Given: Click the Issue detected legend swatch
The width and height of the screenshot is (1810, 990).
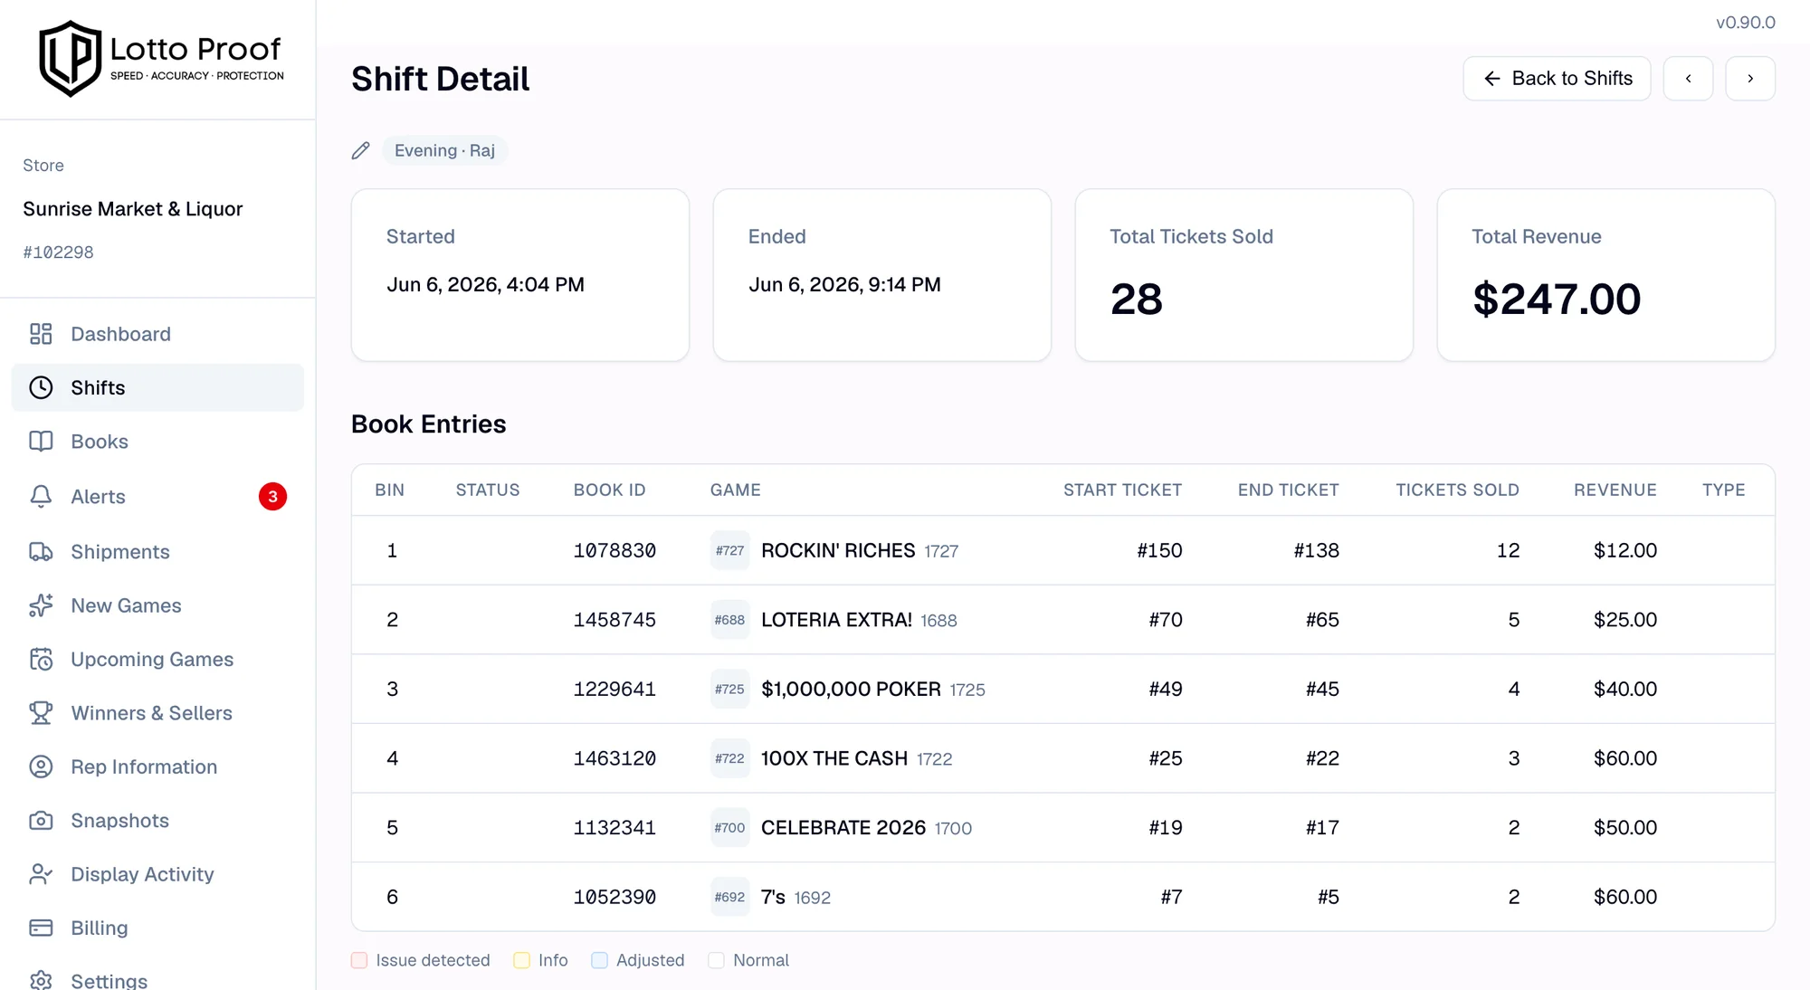Looking at the screenshot, I should [359, 960].
